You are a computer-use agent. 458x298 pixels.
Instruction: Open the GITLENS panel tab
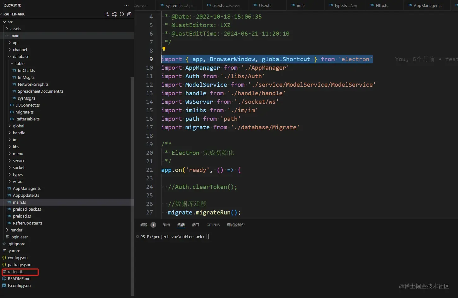point(213,225)
